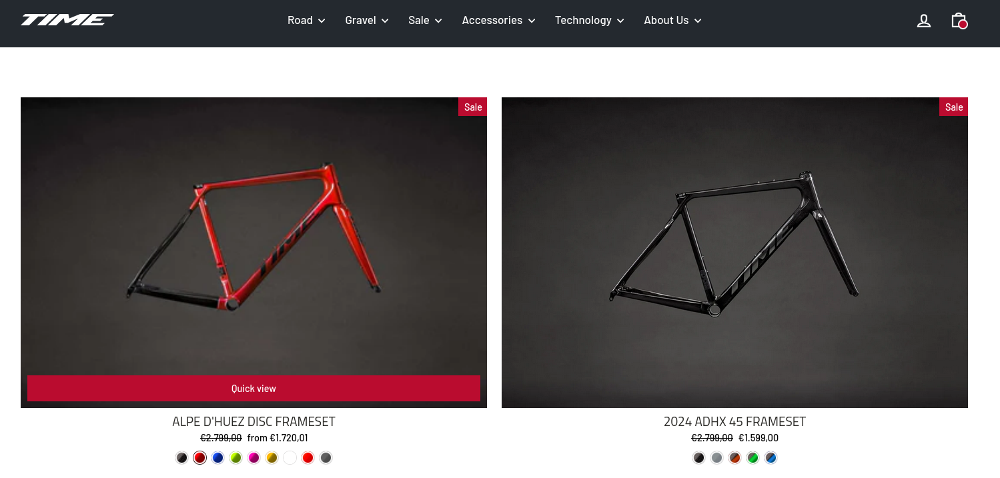Open the user account icon
Viewport: 1000px width, 478px height.
point(923,21)
